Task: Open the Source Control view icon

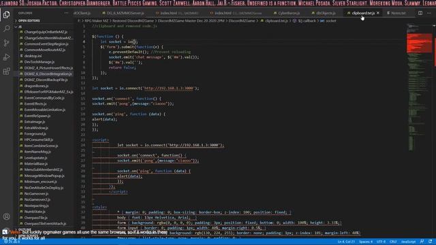Action: point(6,43)
